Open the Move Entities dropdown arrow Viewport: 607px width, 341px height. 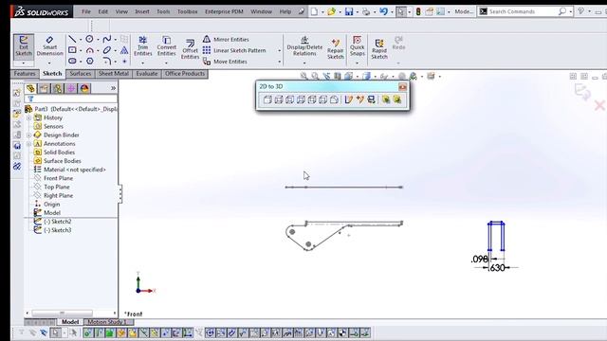click(x=279, y=62)
